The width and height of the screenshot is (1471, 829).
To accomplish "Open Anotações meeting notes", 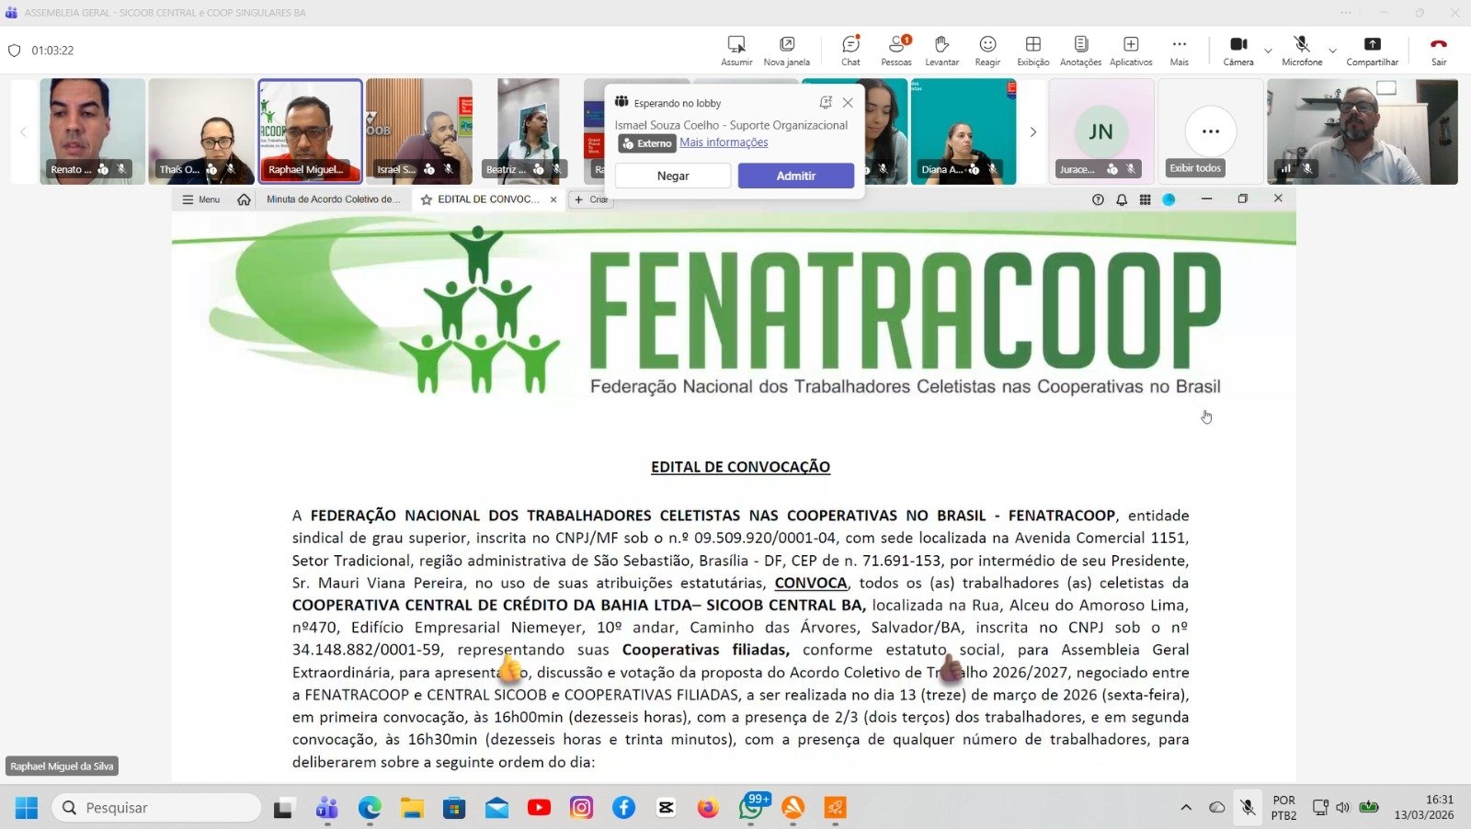I will pos(1080,51).
